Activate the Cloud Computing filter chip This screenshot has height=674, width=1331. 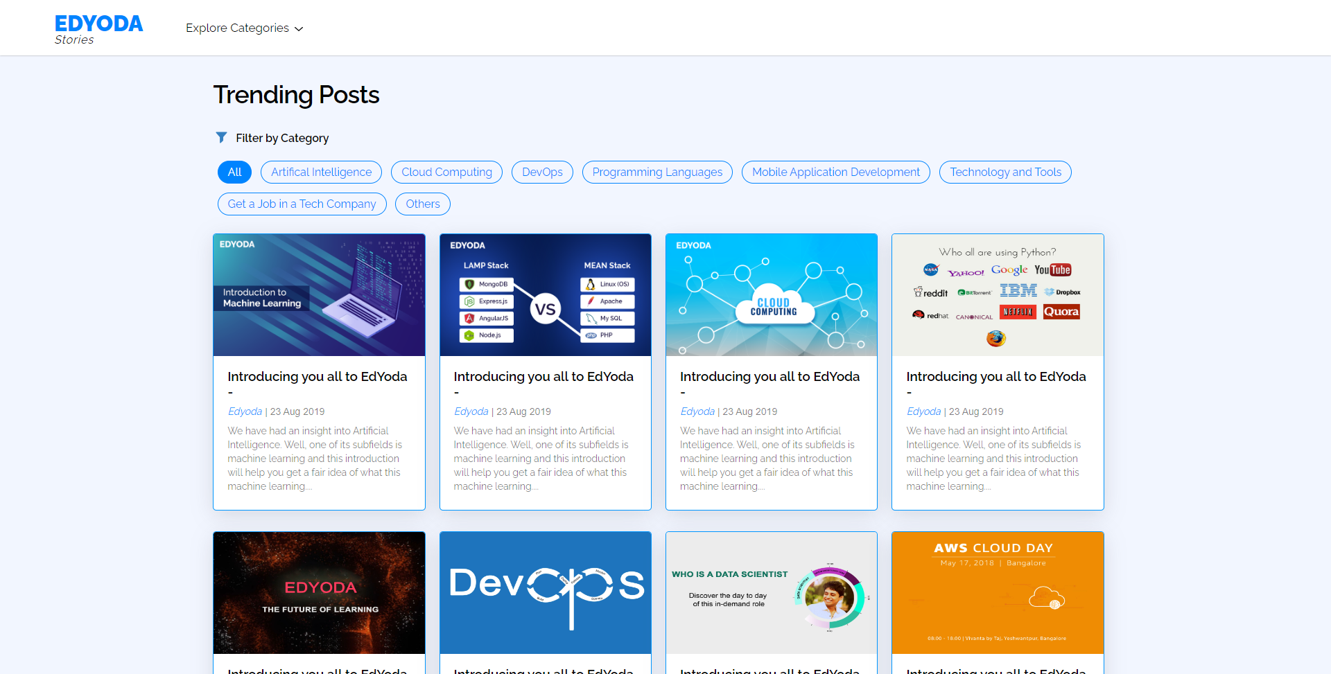(x=446, y=172)
